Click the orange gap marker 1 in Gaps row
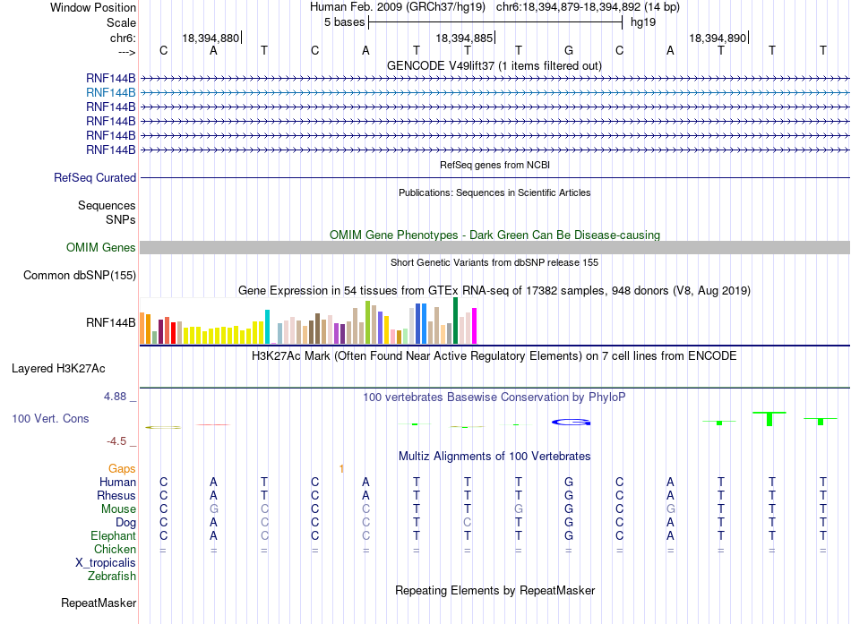851x624 pixels. click(x=341, y=468)
